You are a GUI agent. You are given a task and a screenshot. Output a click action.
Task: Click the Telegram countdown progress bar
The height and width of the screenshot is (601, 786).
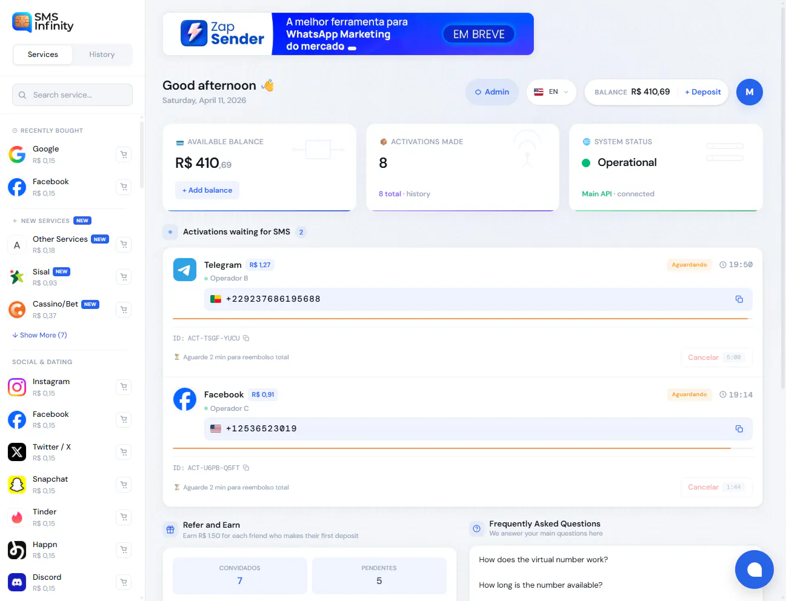(x=463, y=319)
